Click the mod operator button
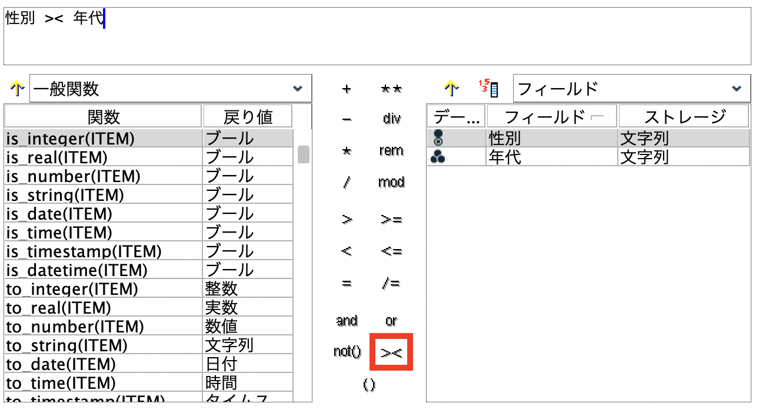759x410 pixels. (x=392, y=182)
